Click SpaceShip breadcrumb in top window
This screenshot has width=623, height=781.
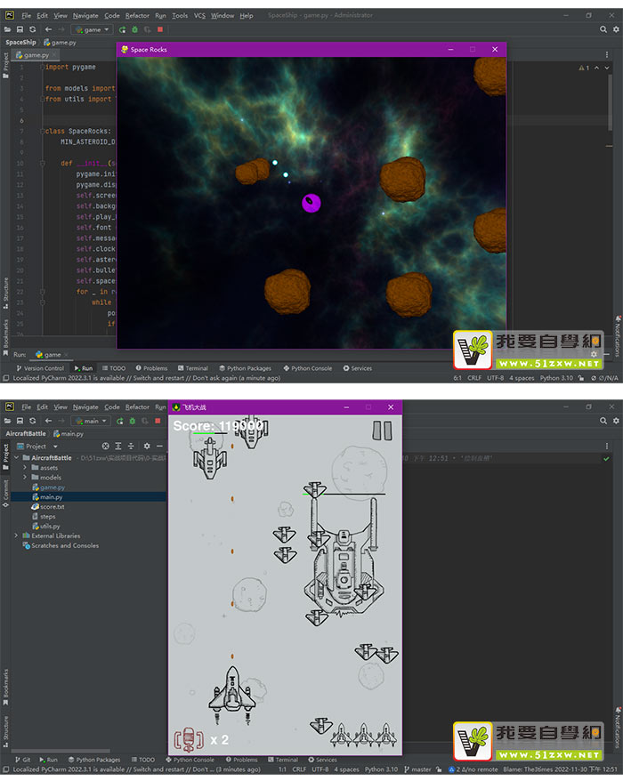point(21,43)
